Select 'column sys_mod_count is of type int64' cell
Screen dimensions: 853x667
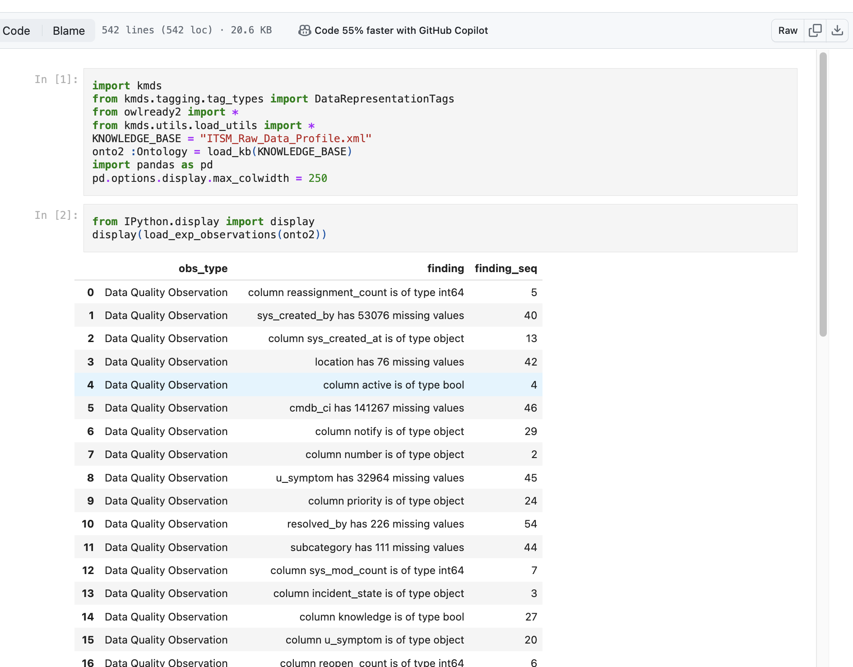[x=367, y=570]
